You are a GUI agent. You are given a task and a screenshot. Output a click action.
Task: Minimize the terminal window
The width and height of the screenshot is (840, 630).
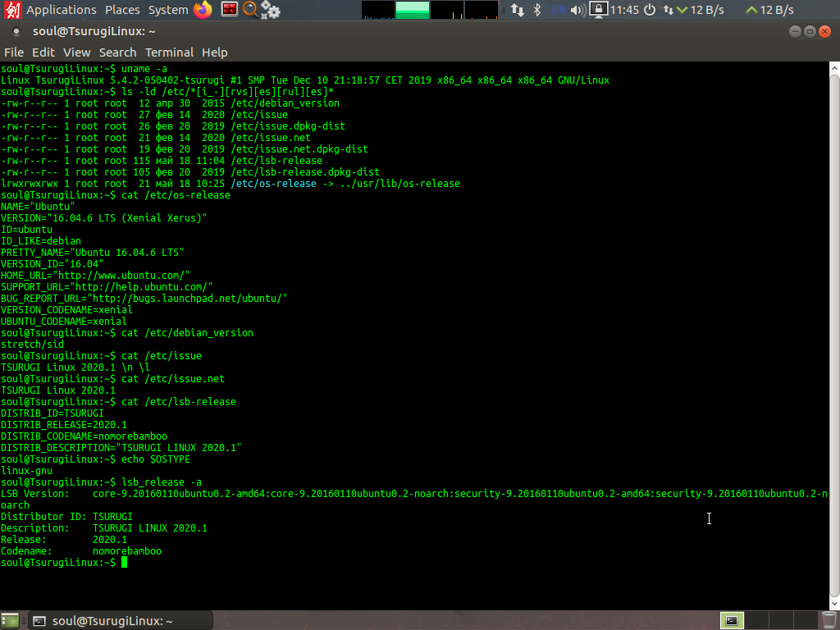(795, 32)
